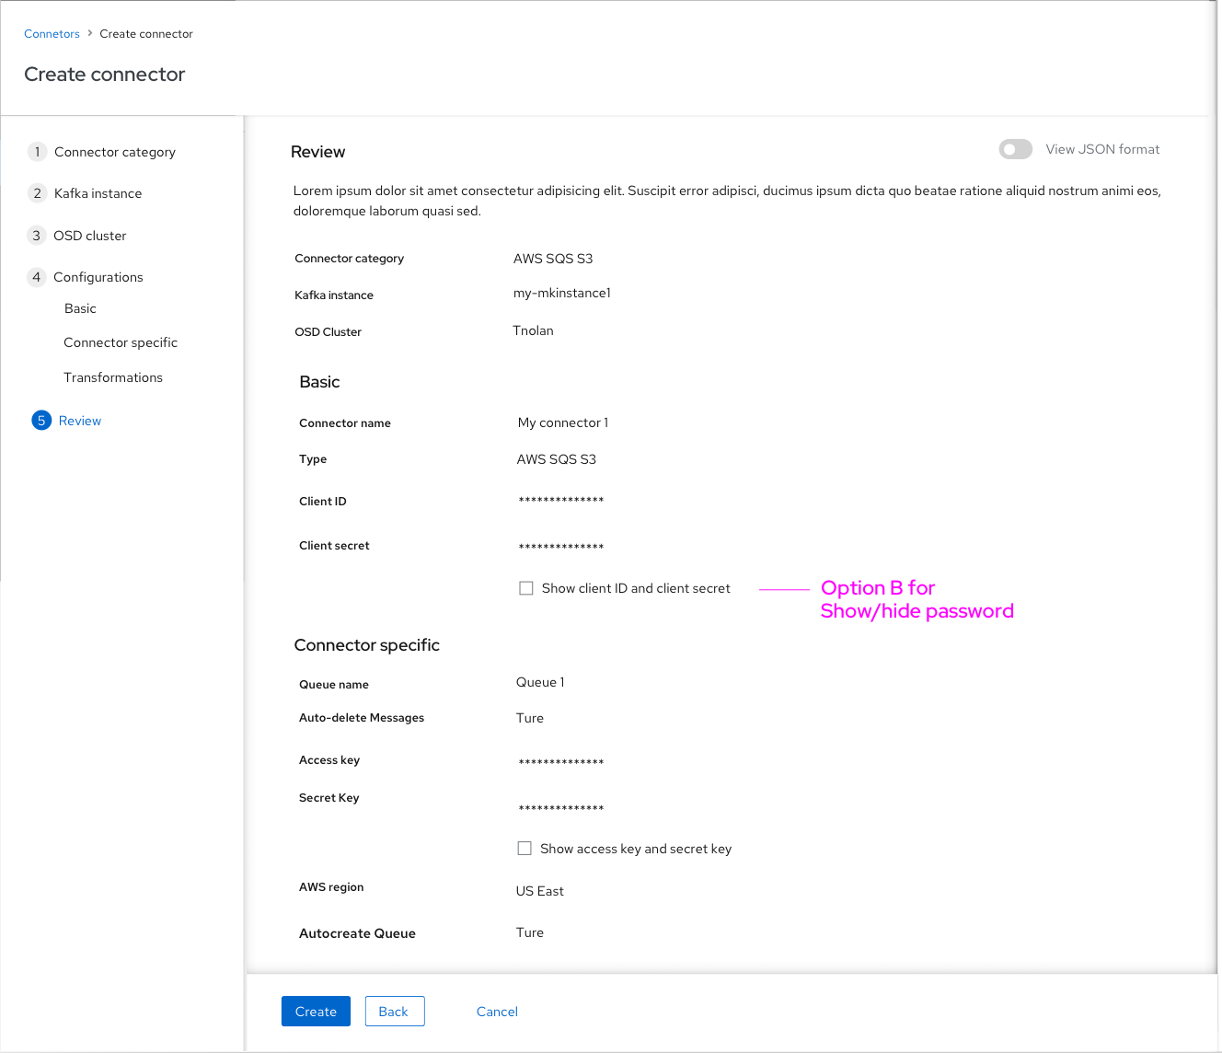1222x1053 pixels.
Task: Click the Back button
Action: [394, 1011]
